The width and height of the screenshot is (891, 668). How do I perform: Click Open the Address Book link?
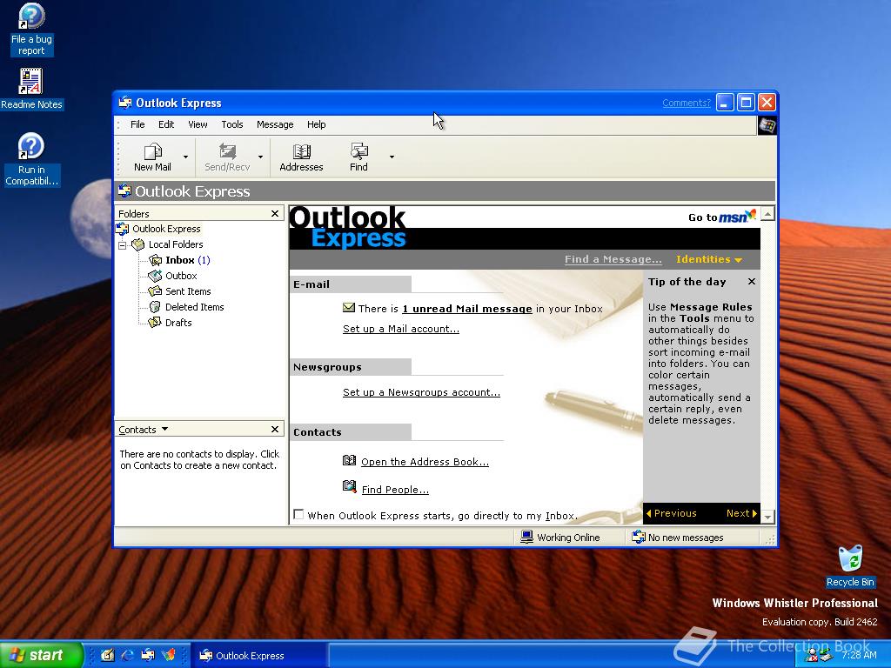425,462
